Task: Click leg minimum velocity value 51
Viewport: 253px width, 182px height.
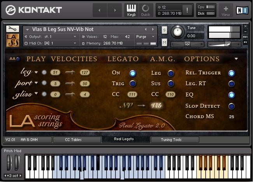Action: (x=55, y=72)
